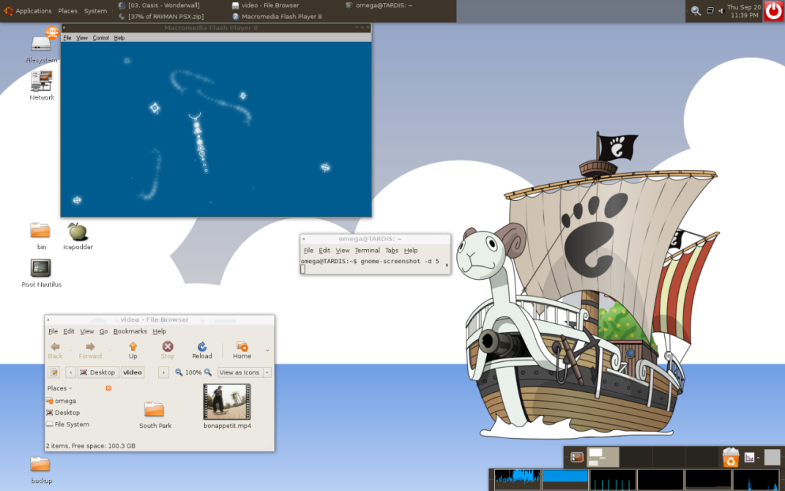The image size is (785, 491).
Task: Select the South Park folder in File Browser
Action: 155,410
